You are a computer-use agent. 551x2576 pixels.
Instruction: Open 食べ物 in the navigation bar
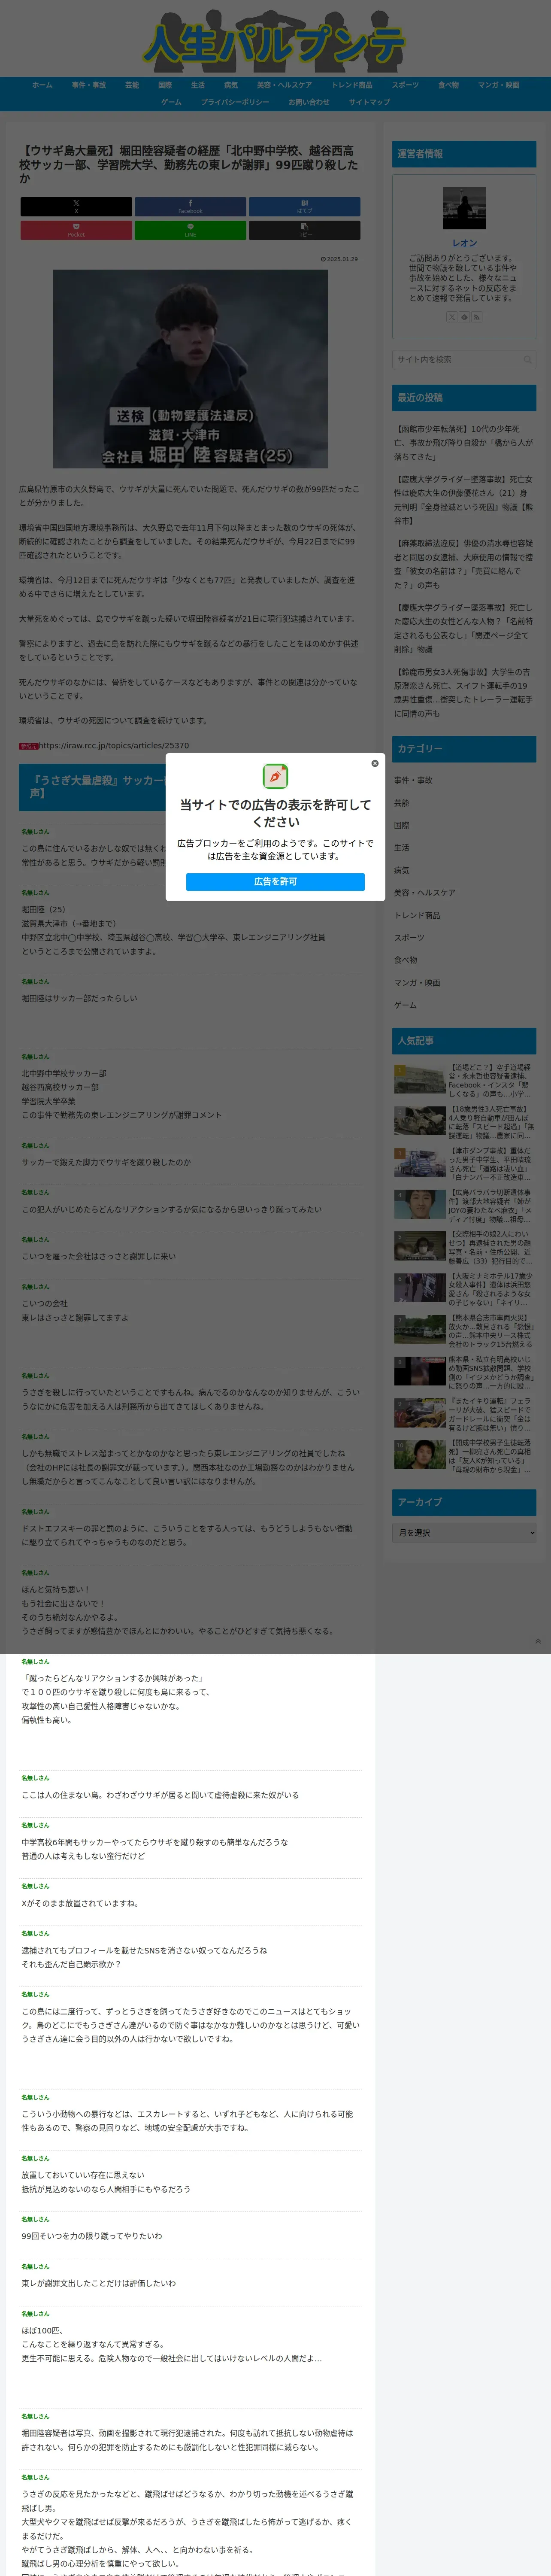(448, 85)
